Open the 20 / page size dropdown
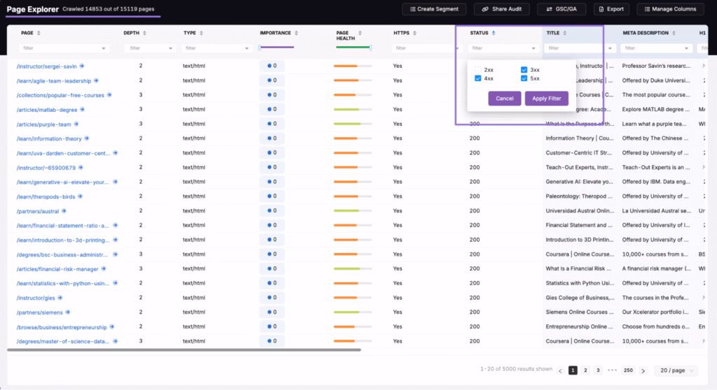This screenshot has width=717, height=390. pos(676,370)
